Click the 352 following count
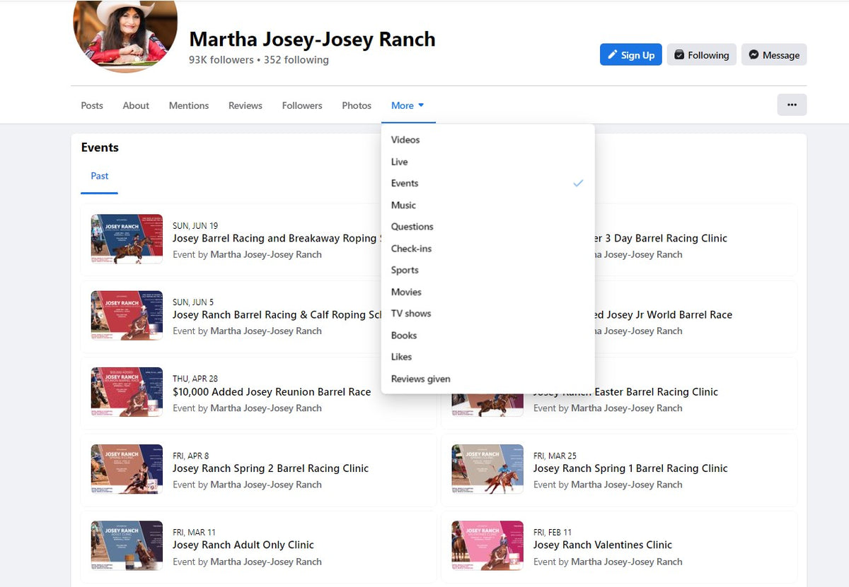This screenshot has width=849, height=587. [296, 60]
